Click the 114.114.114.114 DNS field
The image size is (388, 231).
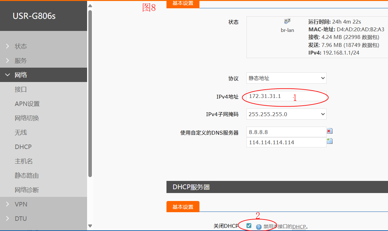point(287,142)
